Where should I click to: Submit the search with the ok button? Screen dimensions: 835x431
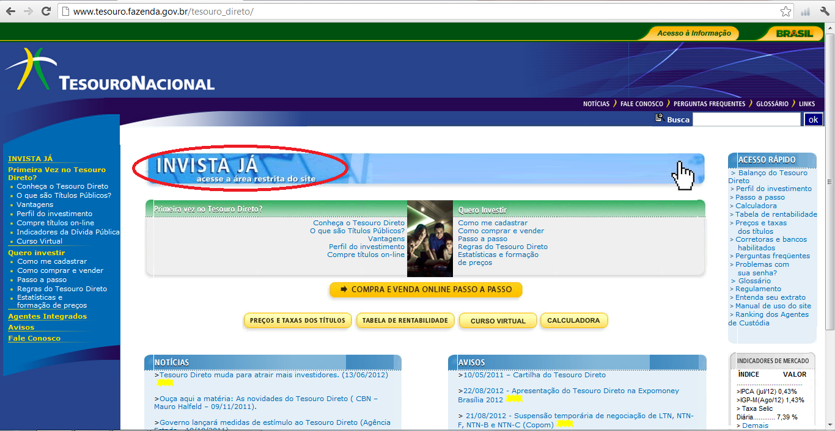813,120
